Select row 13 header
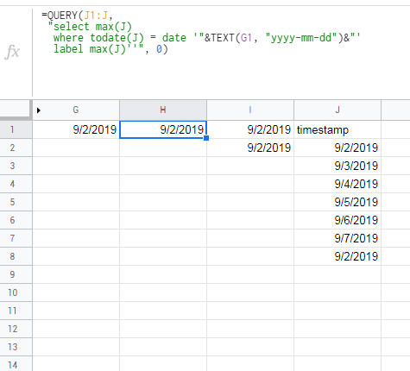The image size is (410, 371). [16, 347]
